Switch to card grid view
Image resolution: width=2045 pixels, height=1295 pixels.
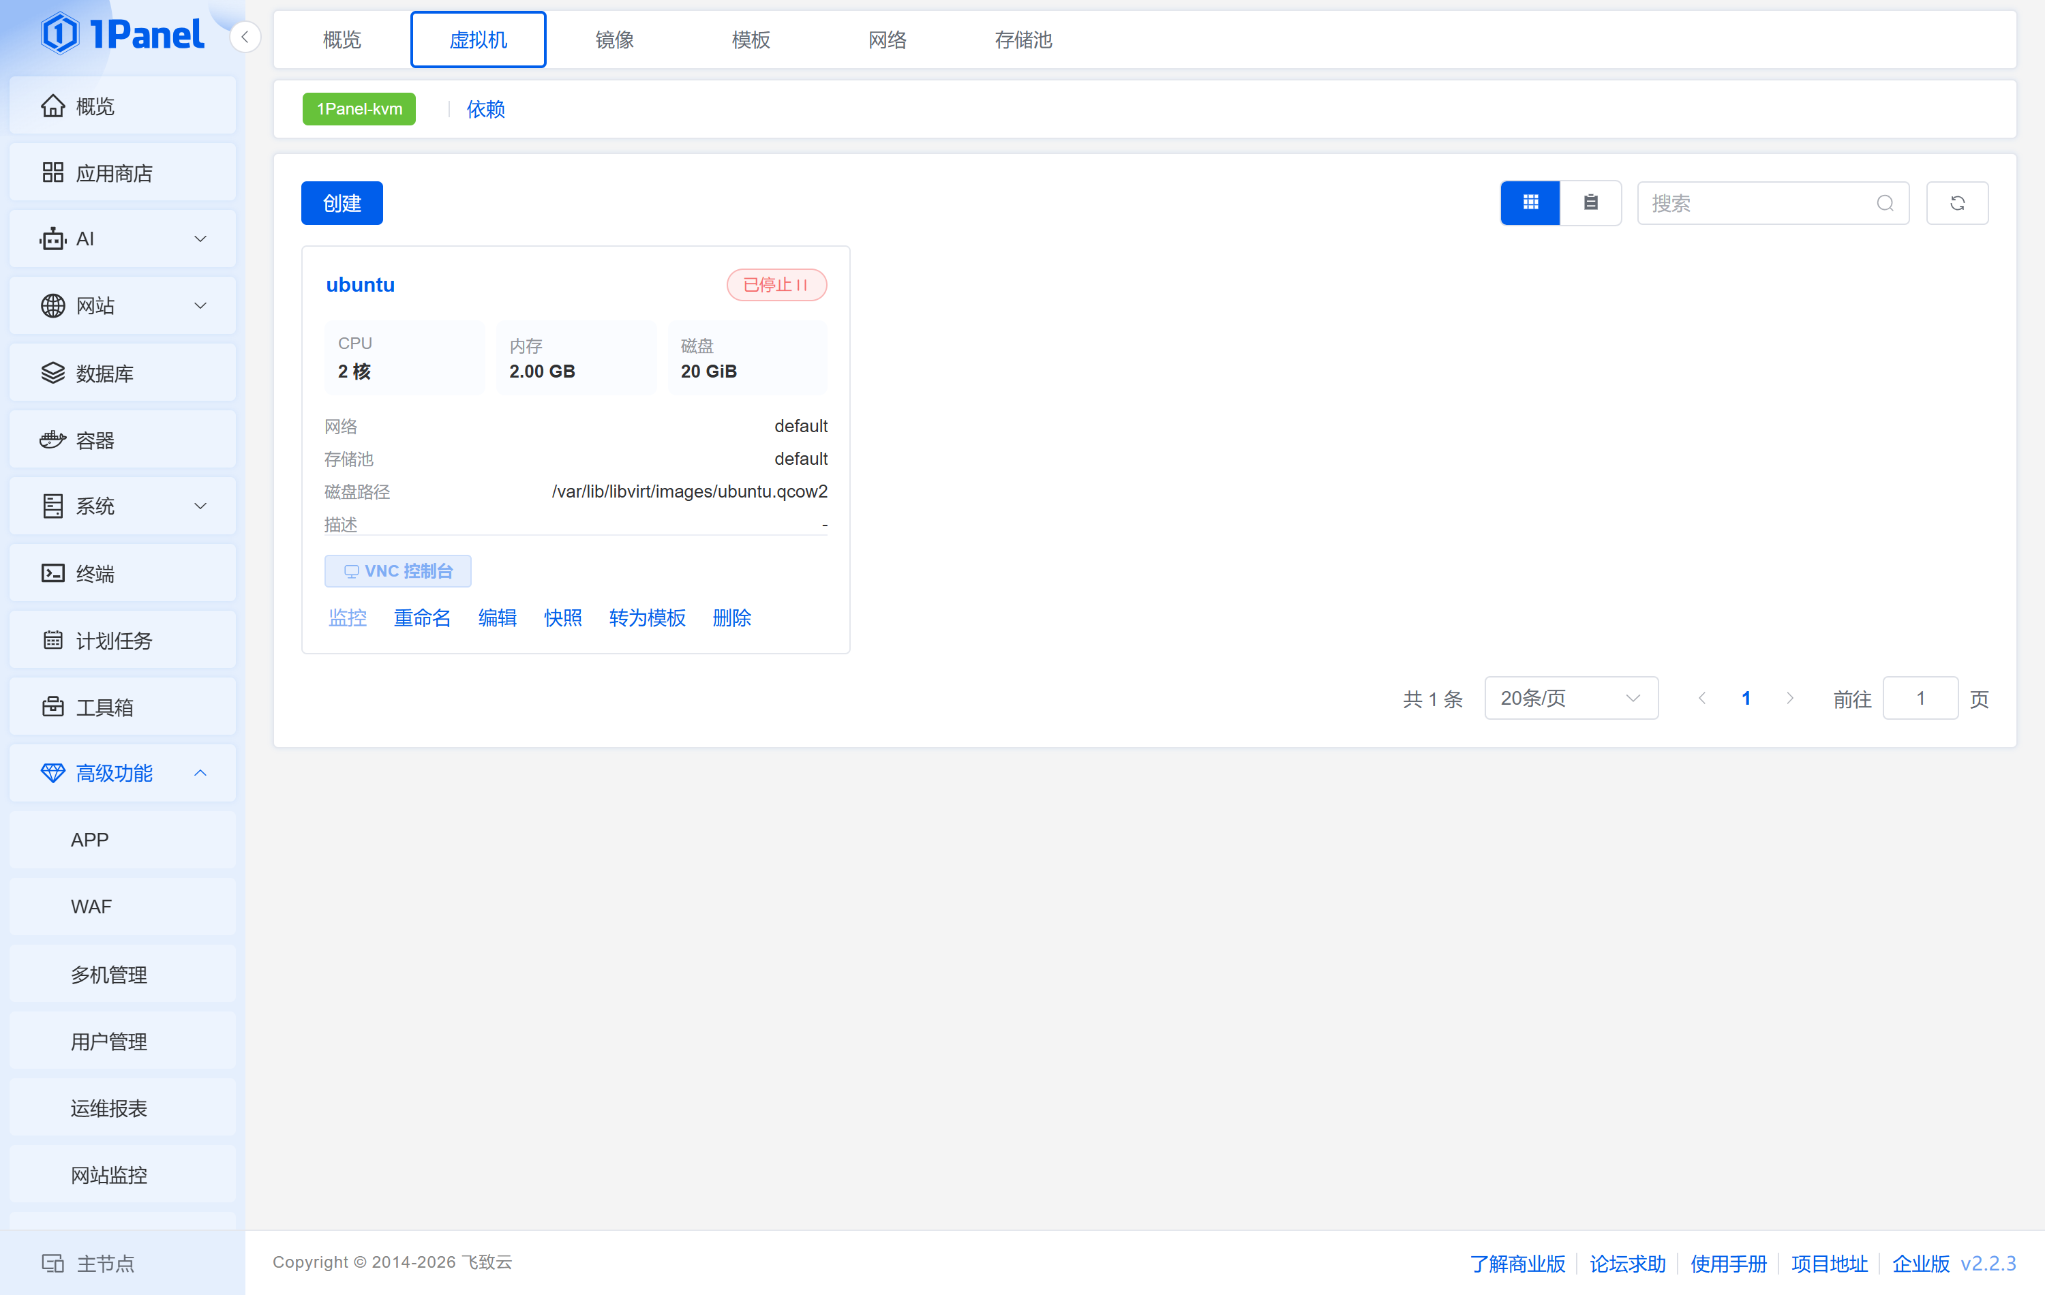point(1530,203)
